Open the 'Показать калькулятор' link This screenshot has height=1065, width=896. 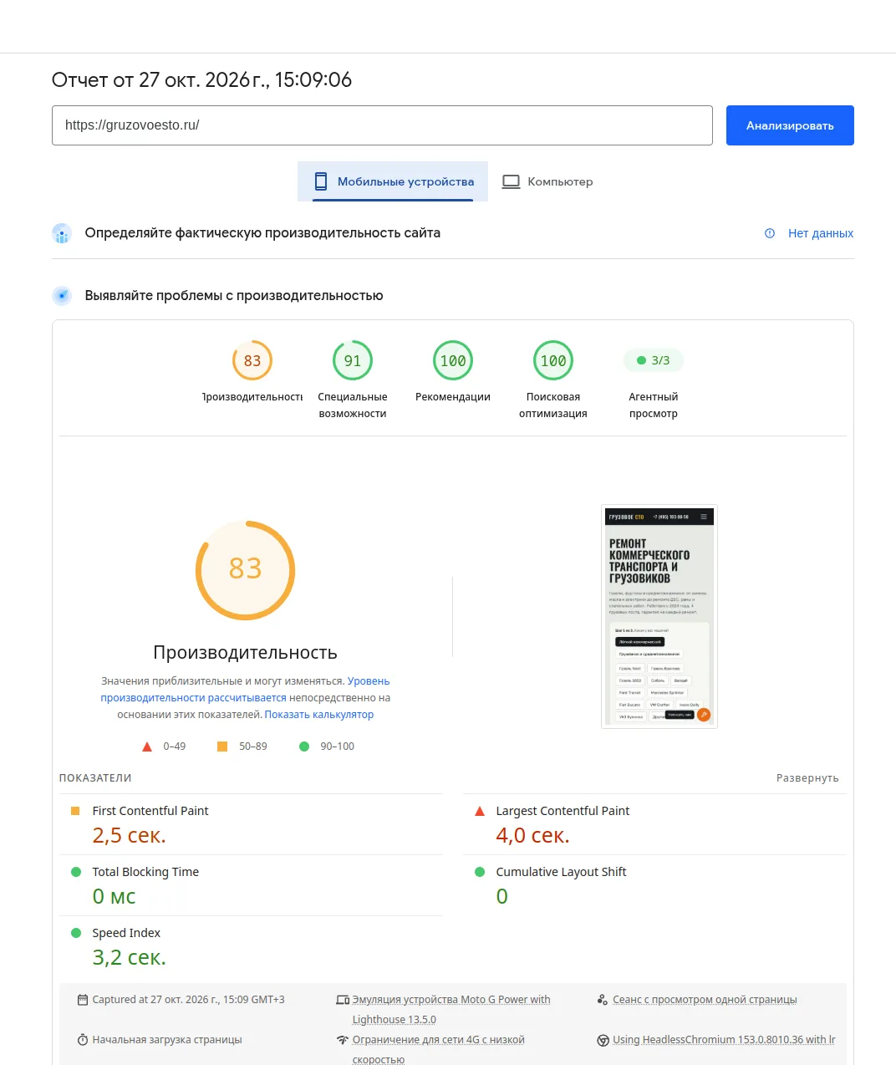[x=319, y=715]
